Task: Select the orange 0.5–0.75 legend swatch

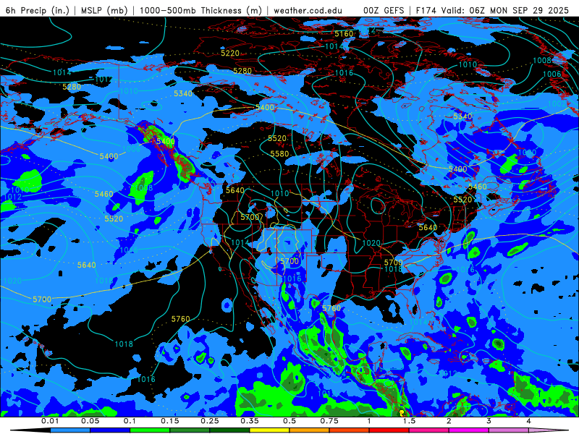Action: (310, 430)
